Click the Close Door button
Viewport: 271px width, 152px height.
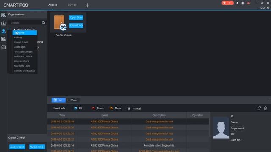tap(76, 25)
